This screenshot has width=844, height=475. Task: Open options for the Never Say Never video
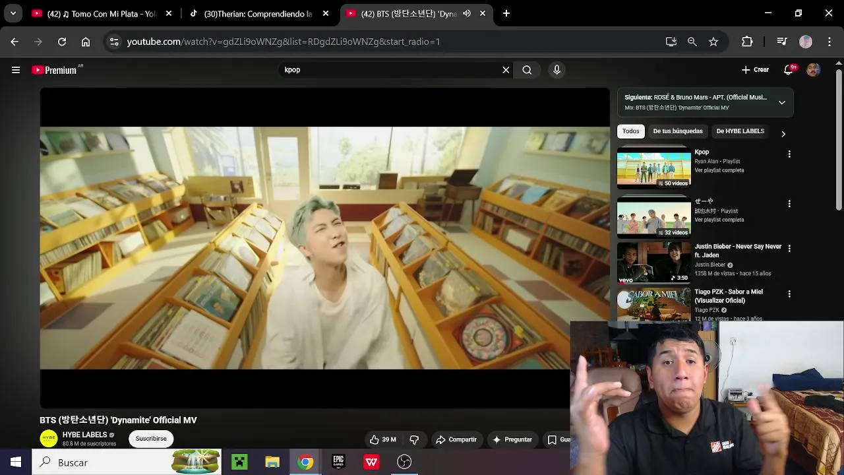click(x=789, y=248)
